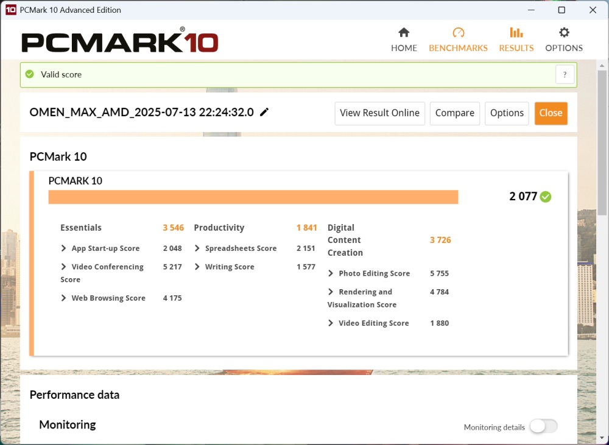609x445 pixels.
Task: Click the Home house icon
Action: pyautogui.click(x=404, y=33)
